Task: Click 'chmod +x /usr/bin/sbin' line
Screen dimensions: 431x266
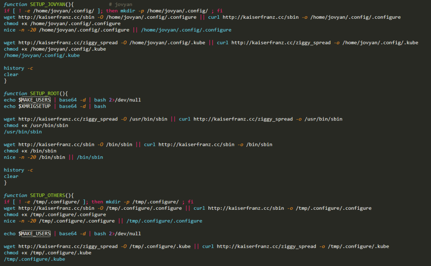Action: pyautogui.click(x=36, y=125)
